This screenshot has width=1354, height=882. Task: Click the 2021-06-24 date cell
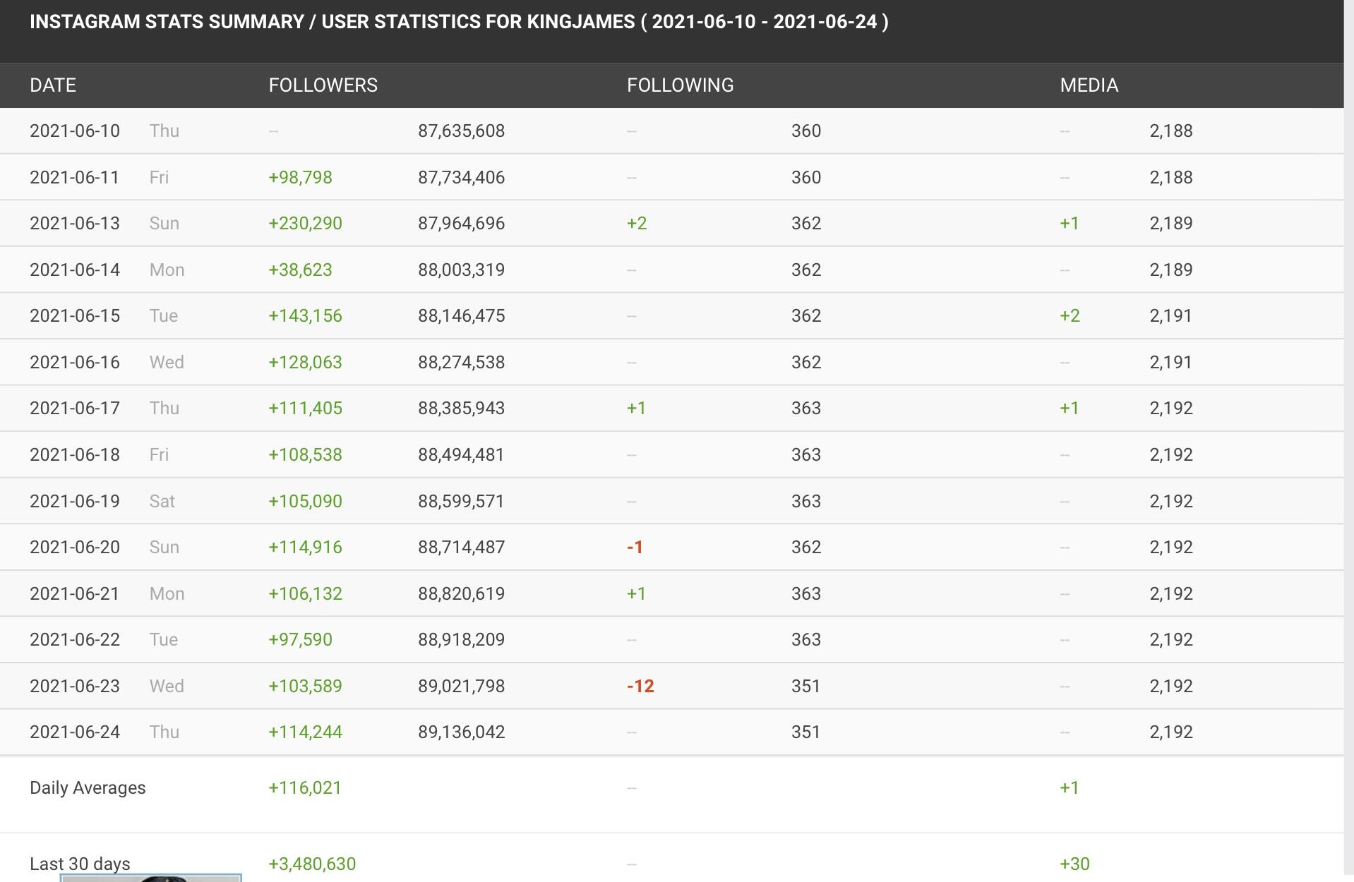75,732
